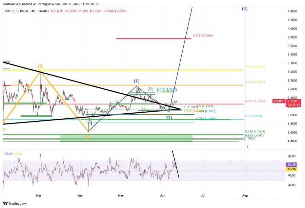Screen dimensions: 305x208
Task: Click the blue (4) wave target label
Action: (244, 8)
